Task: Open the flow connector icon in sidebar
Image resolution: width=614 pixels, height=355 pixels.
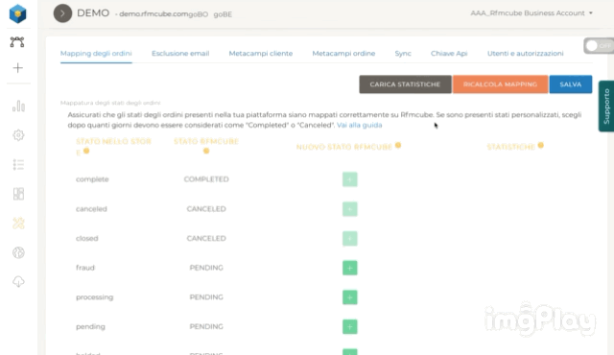Action: coord(17,42)
